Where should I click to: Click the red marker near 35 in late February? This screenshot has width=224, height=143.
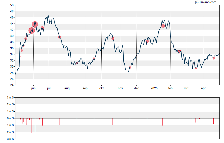[180, 51]
